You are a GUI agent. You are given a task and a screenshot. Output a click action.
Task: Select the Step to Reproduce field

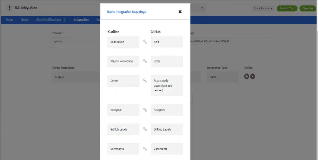point(123,61)
